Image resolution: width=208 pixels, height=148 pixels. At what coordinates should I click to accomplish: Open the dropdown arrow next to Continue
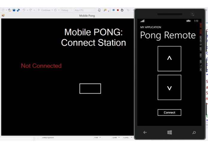[x=52, y=10]
